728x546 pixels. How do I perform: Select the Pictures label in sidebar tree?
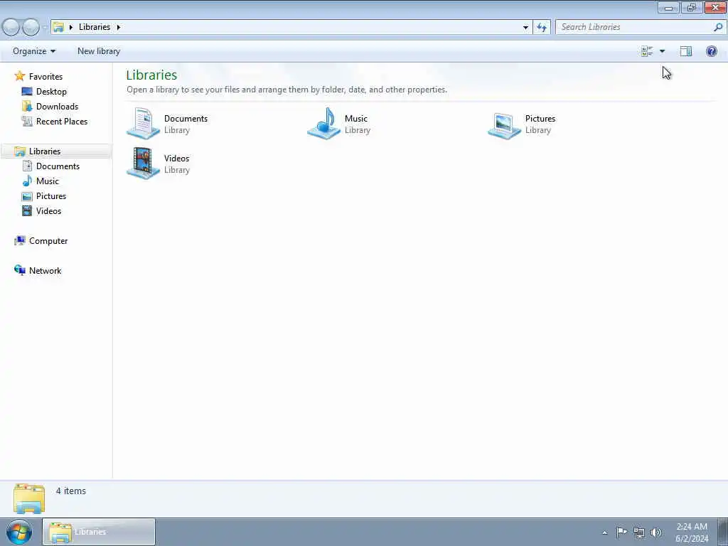pyautogui.click(x=51, y=196)
